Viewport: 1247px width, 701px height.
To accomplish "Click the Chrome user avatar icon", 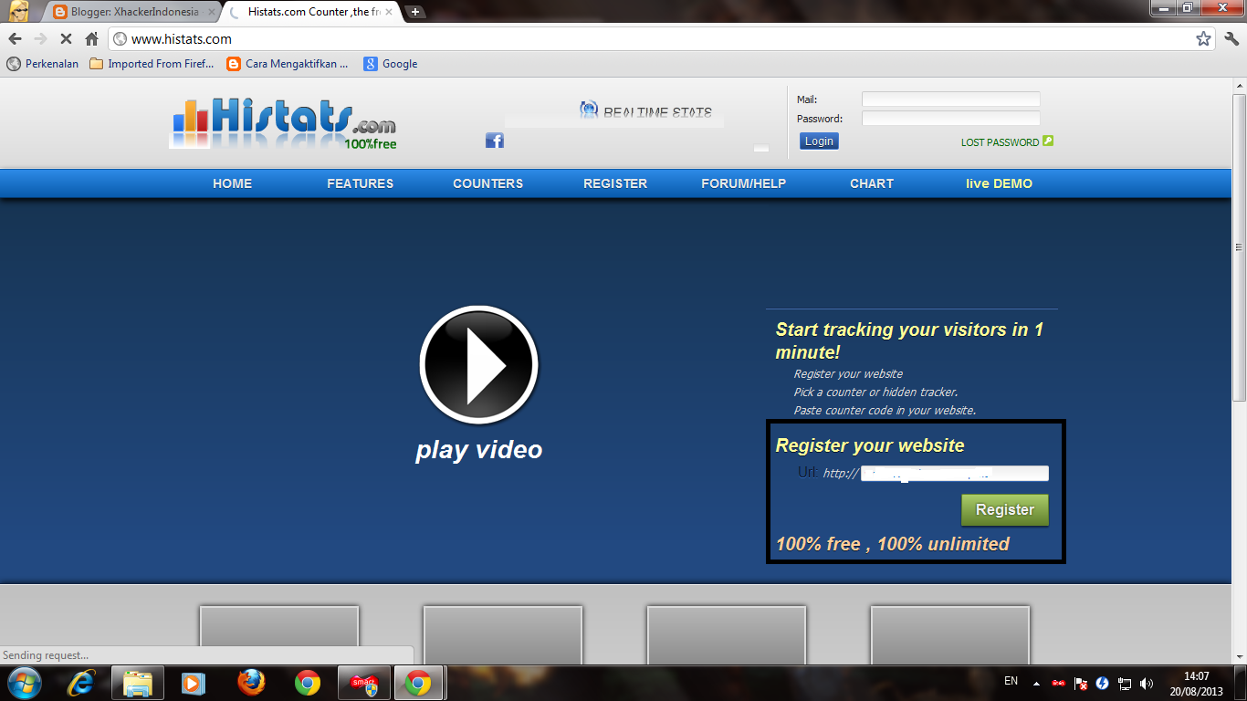I will coord(19,11).
